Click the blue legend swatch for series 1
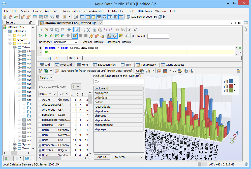 pos(231,81)
